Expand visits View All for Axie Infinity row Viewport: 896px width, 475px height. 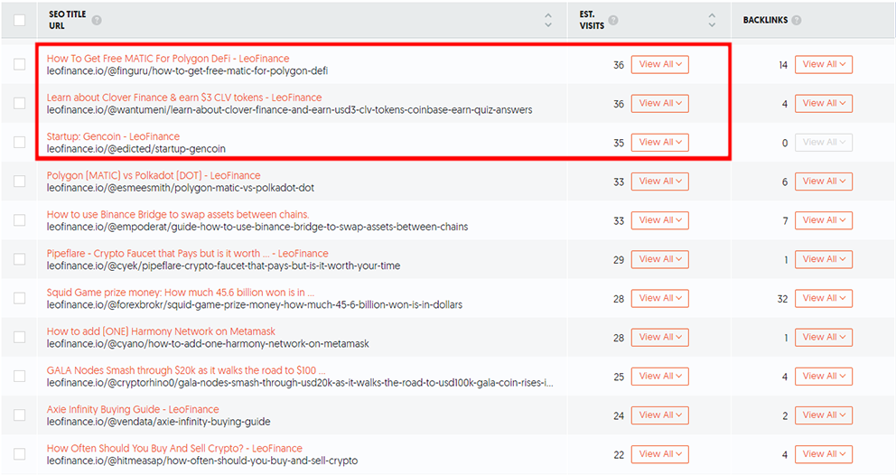click(659, 415)
